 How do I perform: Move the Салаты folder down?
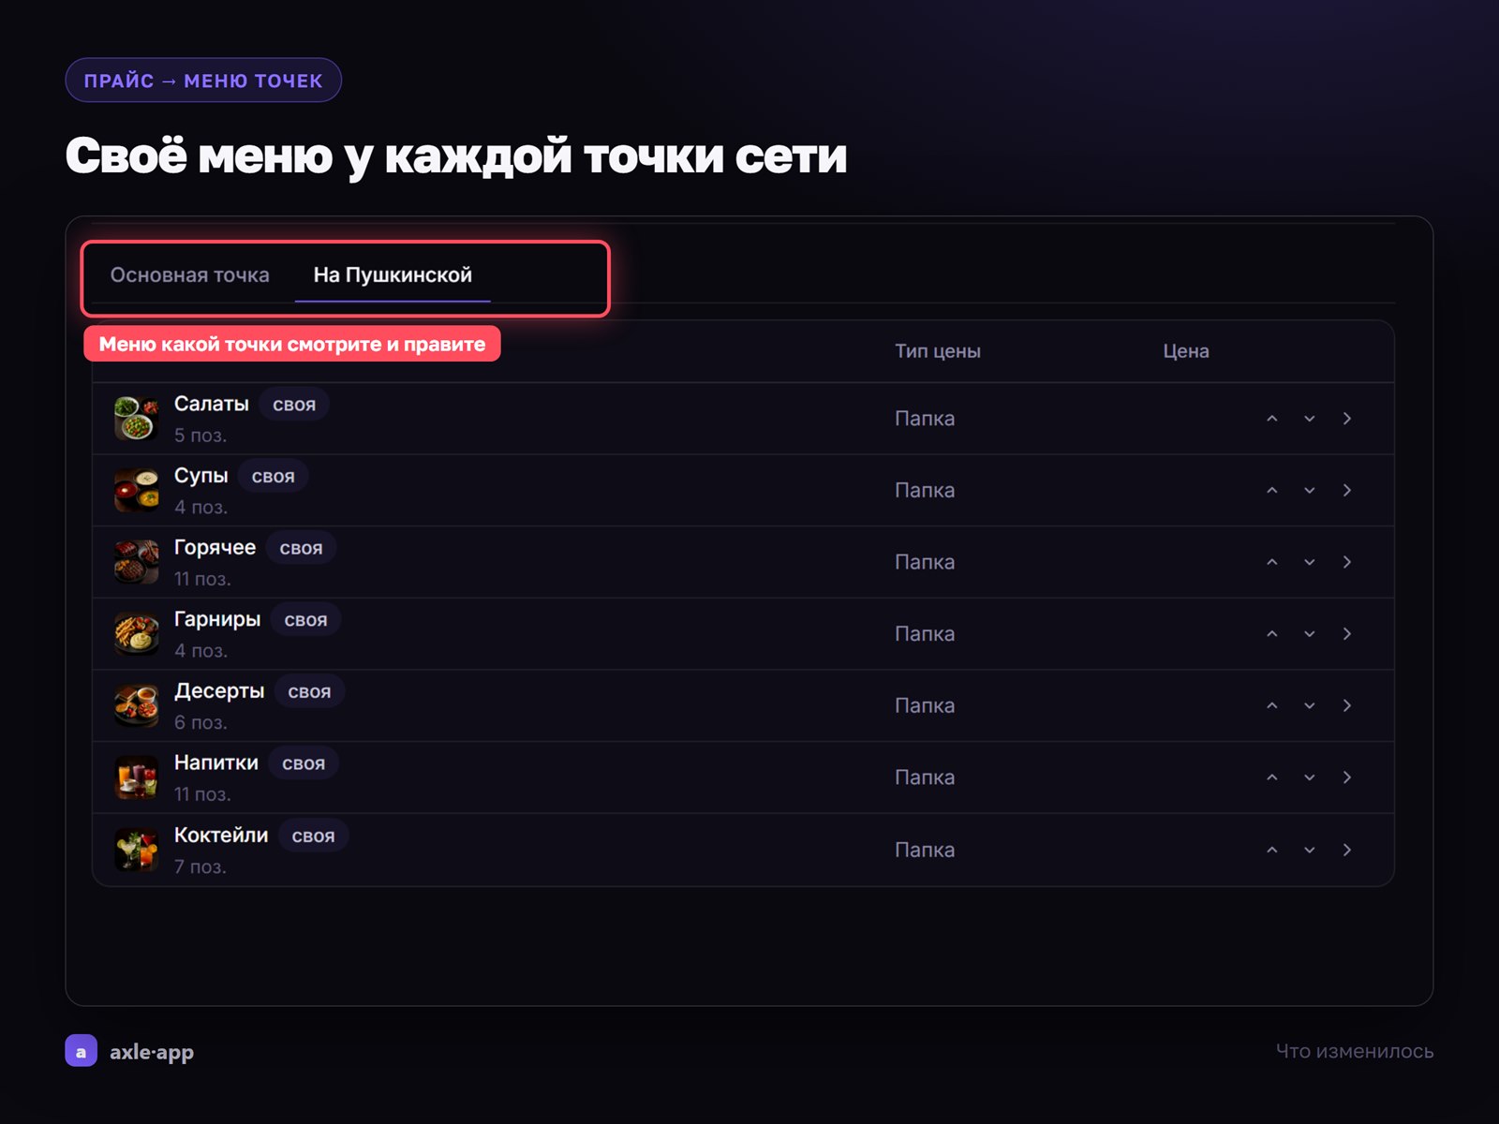tap(1310, 419)
